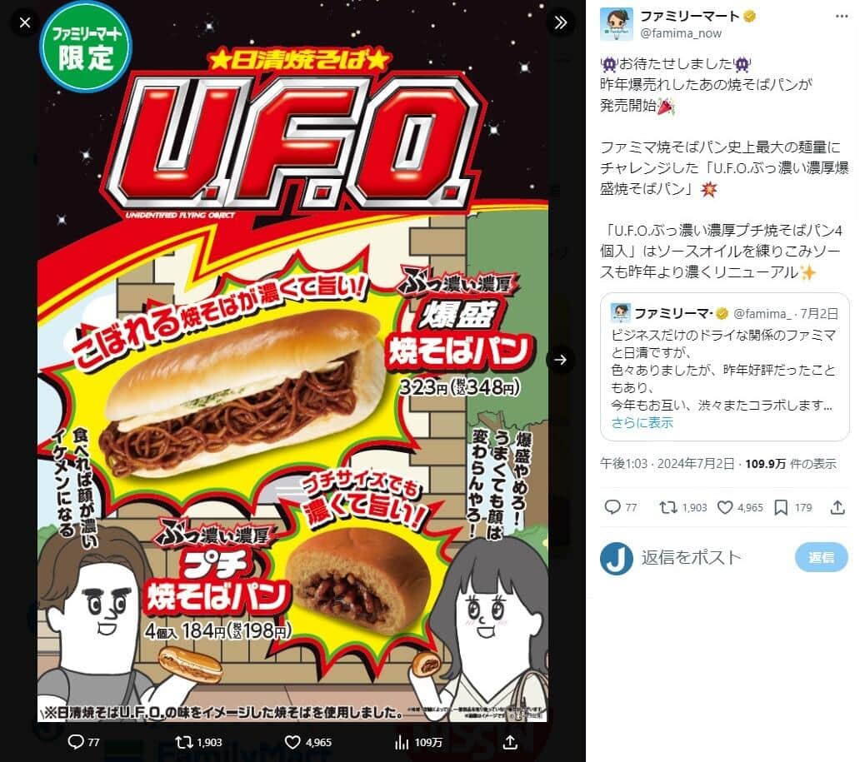The width and height of the screenshot is (860, 762).
Task: Click the share icon below the image
Action: click(x=510, y=742)
